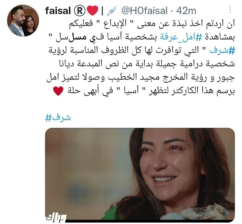Click the 42m timestamp of the tweet
242x224 pixels.
coord(186,11)
